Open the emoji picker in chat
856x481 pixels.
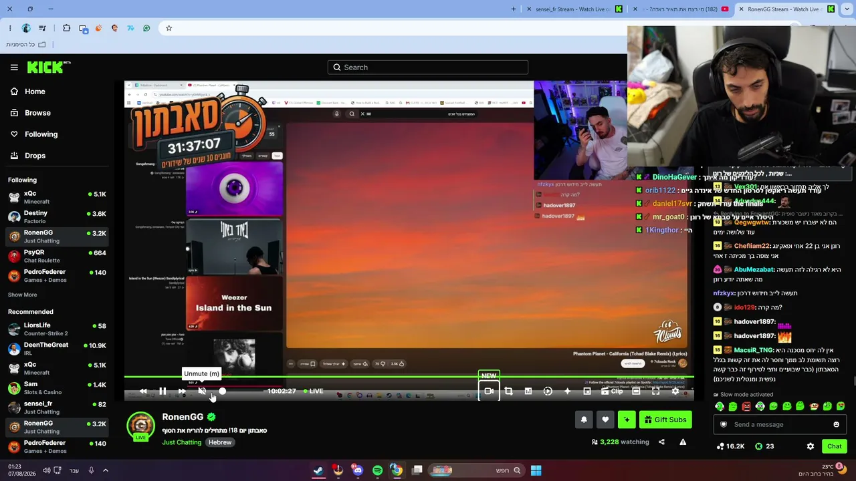tap(836, 424)
